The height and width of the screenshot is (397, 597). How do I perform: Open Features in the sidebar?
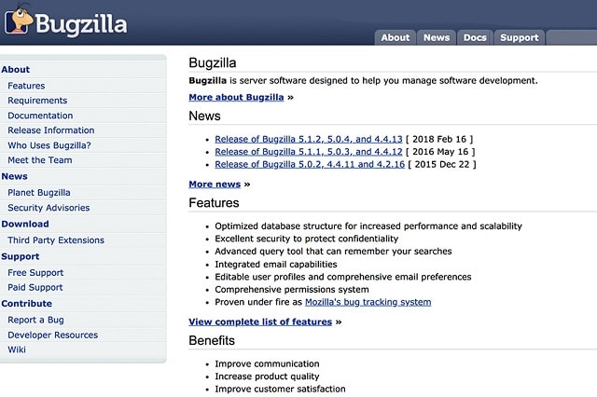pos(26,86)
